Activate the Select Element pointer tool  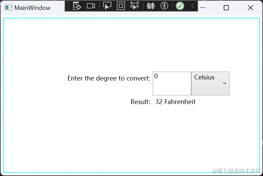pos(107,6)
